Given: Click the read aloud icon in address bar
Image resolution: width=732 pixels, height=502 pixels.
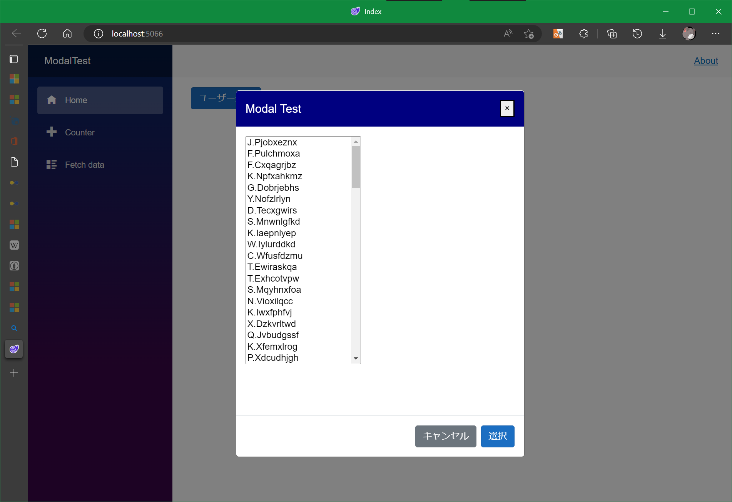Looking at the screenshot, I should (508, 34).
